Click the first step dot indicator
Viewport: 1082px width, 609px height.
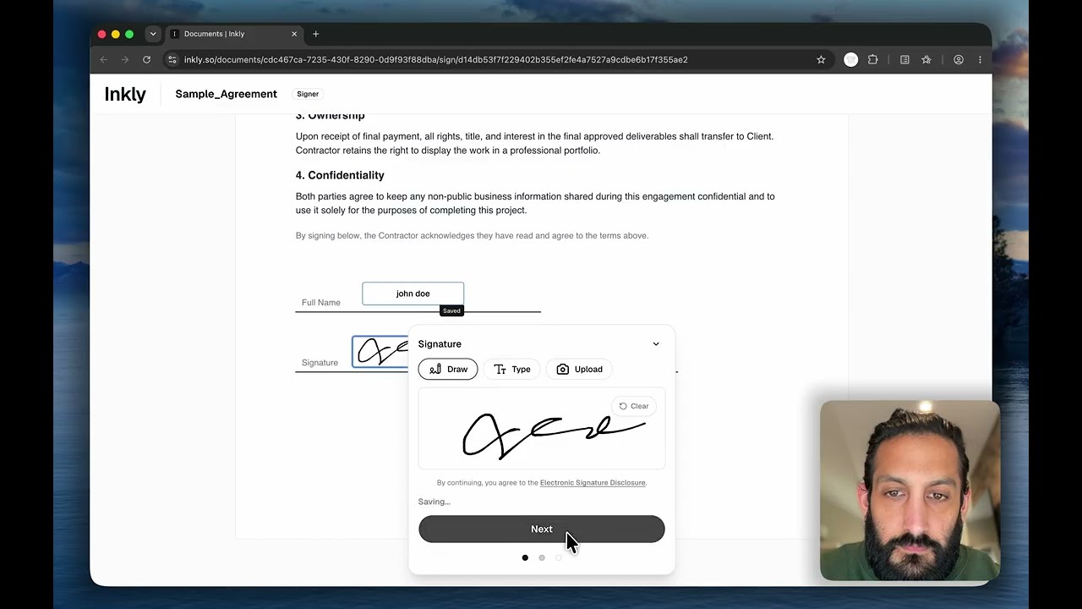525,557
